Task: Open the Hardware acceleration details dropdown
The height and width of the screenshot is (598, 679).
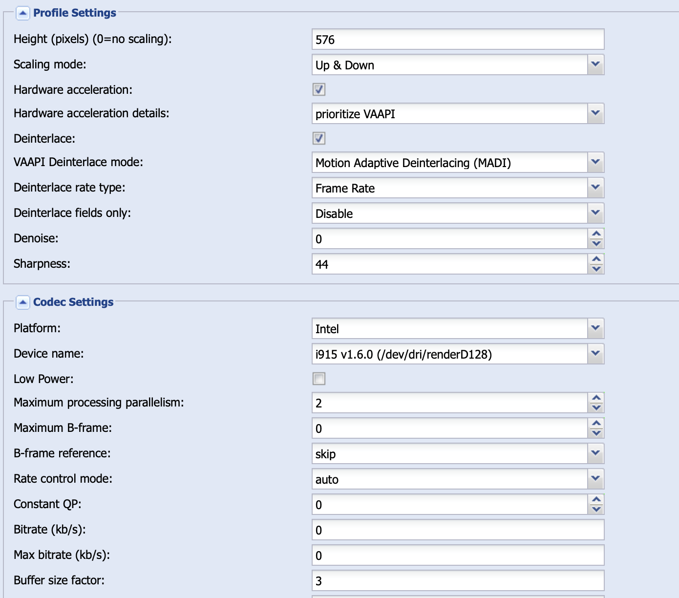Action: click(595, 113)
